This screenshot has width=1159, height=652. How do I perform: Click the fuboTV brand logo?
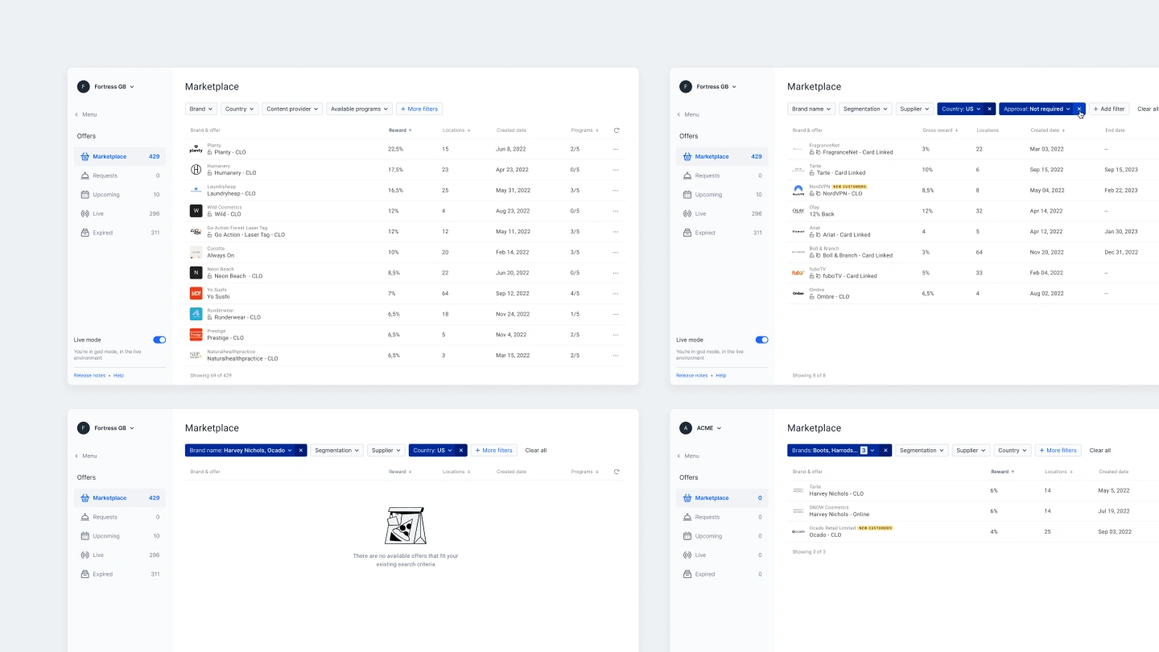click(798, 273)
